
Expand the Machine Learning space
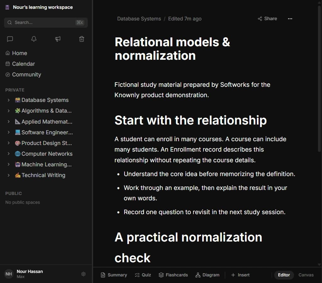[8, 164]
